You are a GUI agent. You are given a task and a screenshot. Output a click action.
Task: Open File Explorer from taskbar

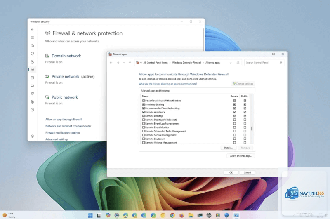pos(191,215)
